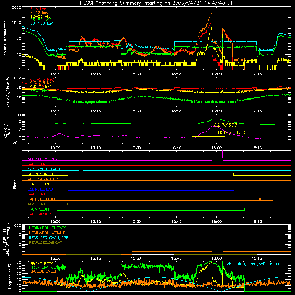Click the SAA_FLAG label
Image resolution: width=295 pixels, height=295 pixels.
36,194
